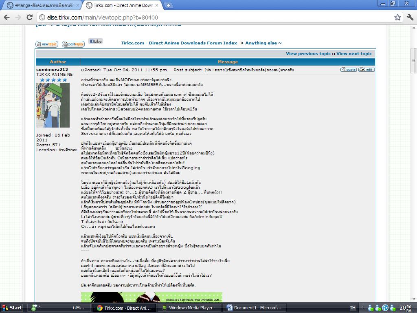Screen dimensions: 417x313
Task: Click the Message column header
Action: pyautogui.click(x=228, y=62)
